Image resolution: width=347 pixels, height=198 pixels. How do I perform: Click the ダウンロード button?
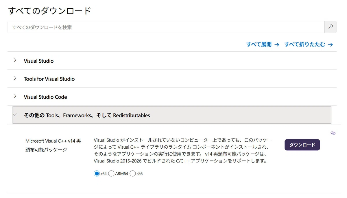point(302,145)
